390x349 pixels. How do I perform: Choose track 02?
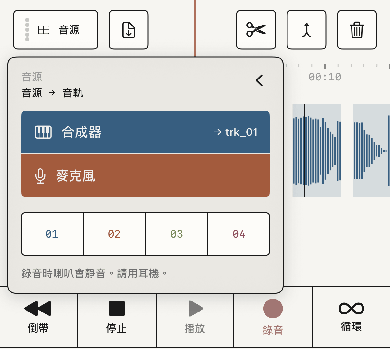click(114, 234)
